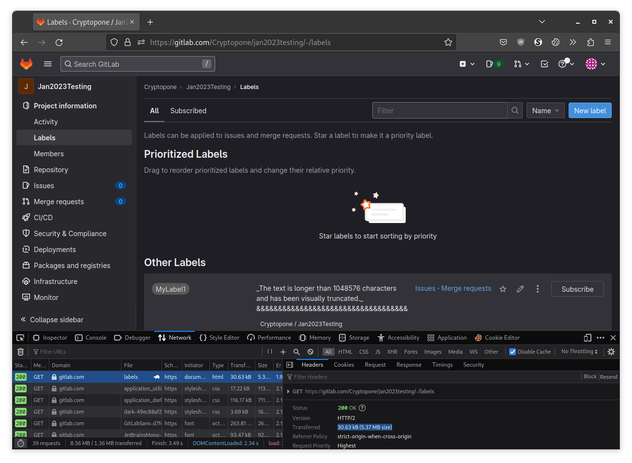Open the MyLabel1 three-dot options menu
This screenshot has width=632, height=463.
click(537, 289)
